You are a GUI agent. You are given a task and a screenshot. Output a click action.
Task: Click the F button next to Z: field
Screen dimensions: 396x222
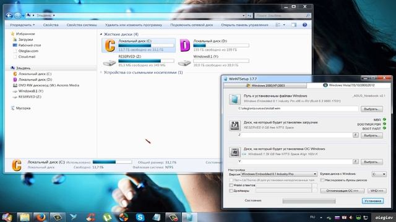(356, 135)
